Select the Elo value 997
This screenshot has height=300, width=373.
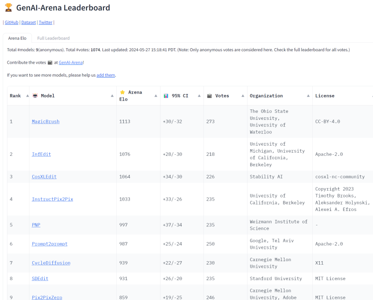coord(123,225)
